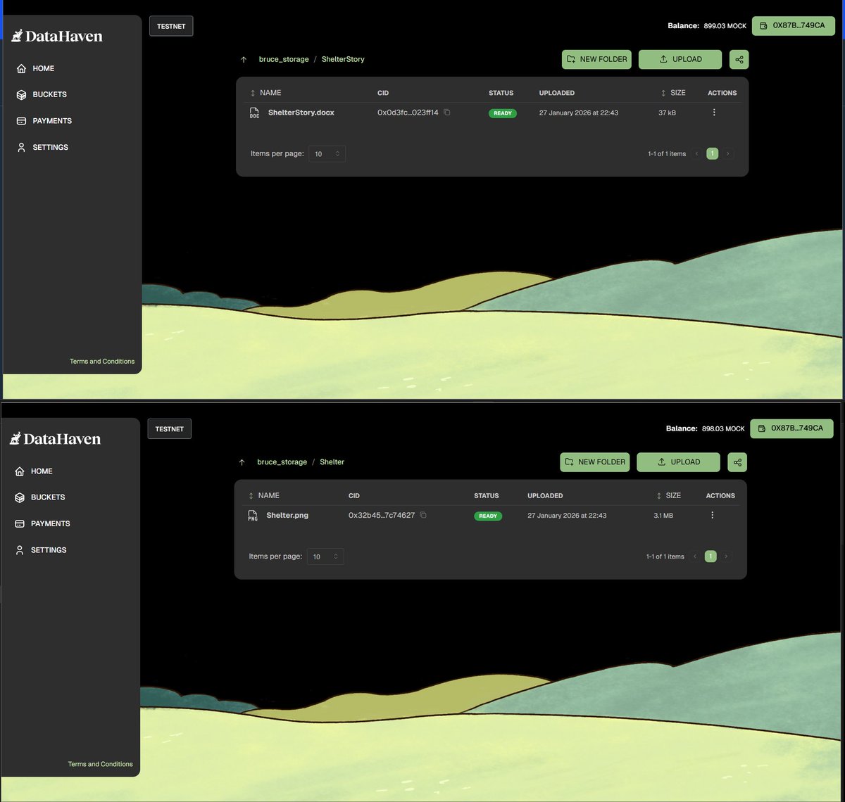Click the upload date of ShelterStory.docx
Screen dimensions: 845x802
(x=579, y=113)
